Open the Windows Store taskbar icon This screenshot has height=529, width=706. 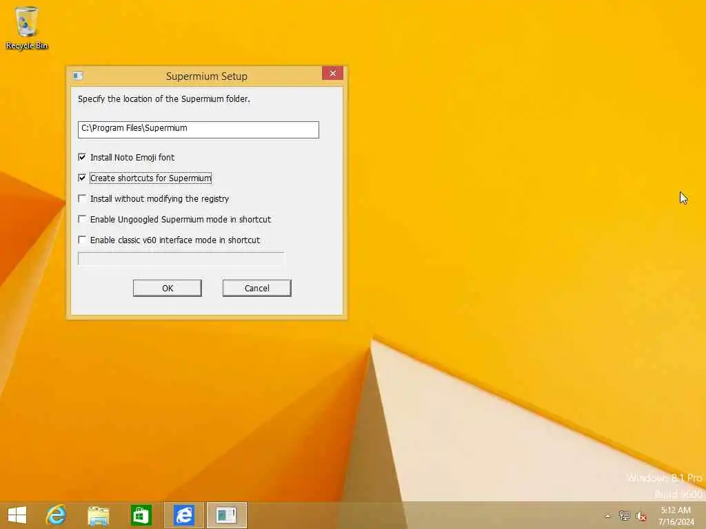pyautogui.click(x=141, y=515)
